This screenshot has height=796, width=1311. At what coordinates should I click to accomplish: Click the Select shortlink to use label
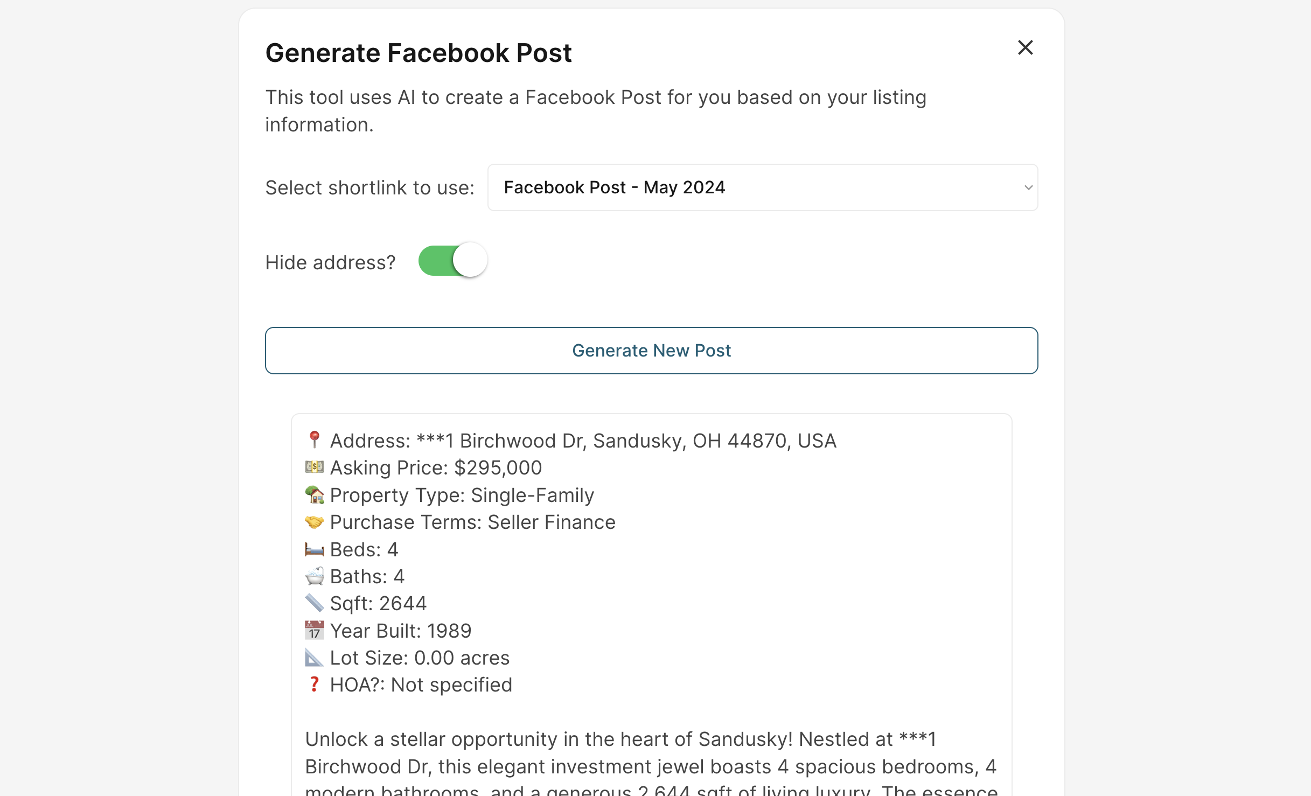coord(369,188)
